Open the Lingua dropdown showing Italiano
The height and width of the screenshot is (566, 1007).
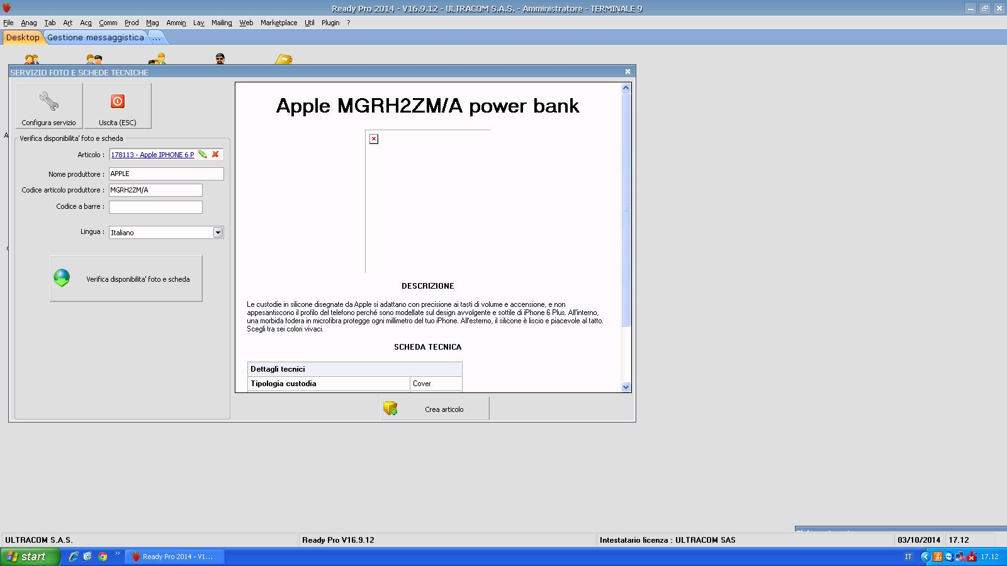(218, 233)
